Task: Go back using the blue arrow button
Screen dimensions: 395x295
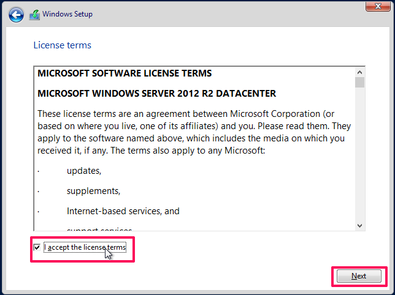Action: (x=16, y=15)
